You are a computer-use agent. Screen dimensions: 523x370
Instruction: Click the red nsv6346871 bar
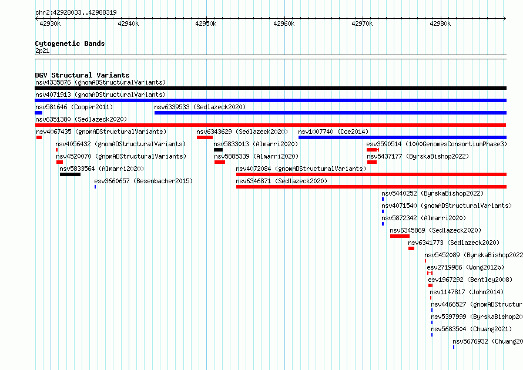point(371,187)
